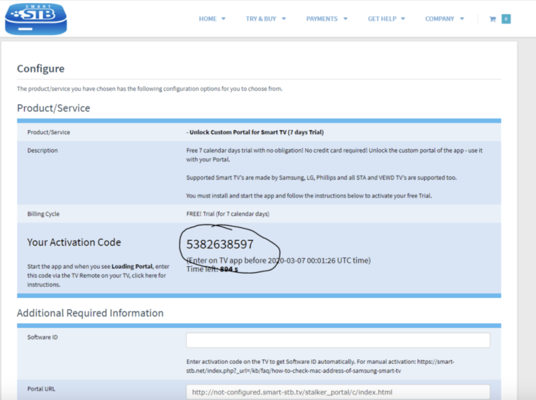Click into the Portal URL field
536x400 pixels.
click(338, 392)
